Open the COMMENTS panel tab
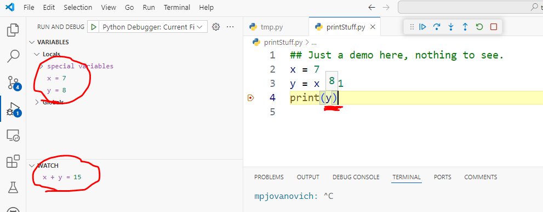 pos(481,177)
